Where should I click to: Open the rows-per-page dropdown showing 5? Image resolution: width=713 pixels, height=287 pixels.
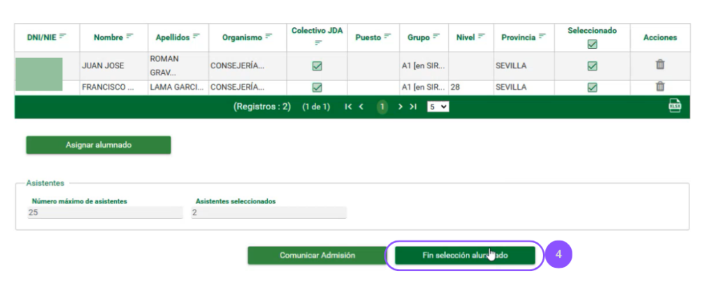(438, 107)
